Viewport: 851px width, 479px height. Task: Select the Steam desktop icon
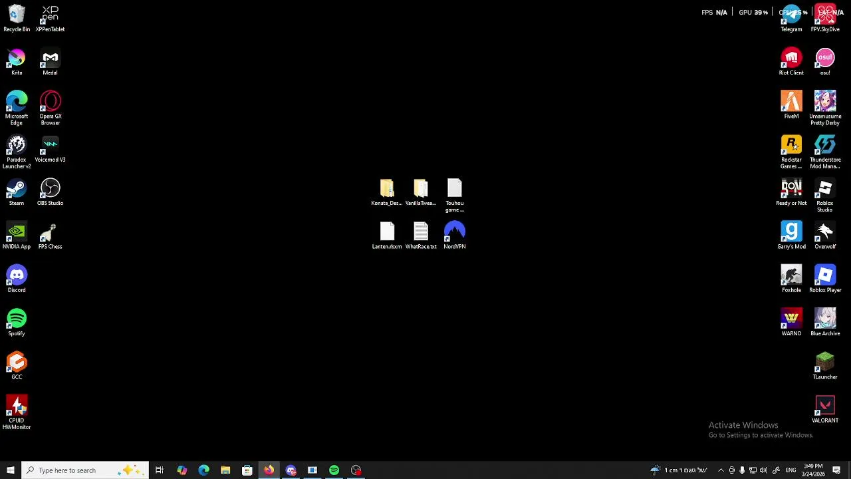(17, 192)
